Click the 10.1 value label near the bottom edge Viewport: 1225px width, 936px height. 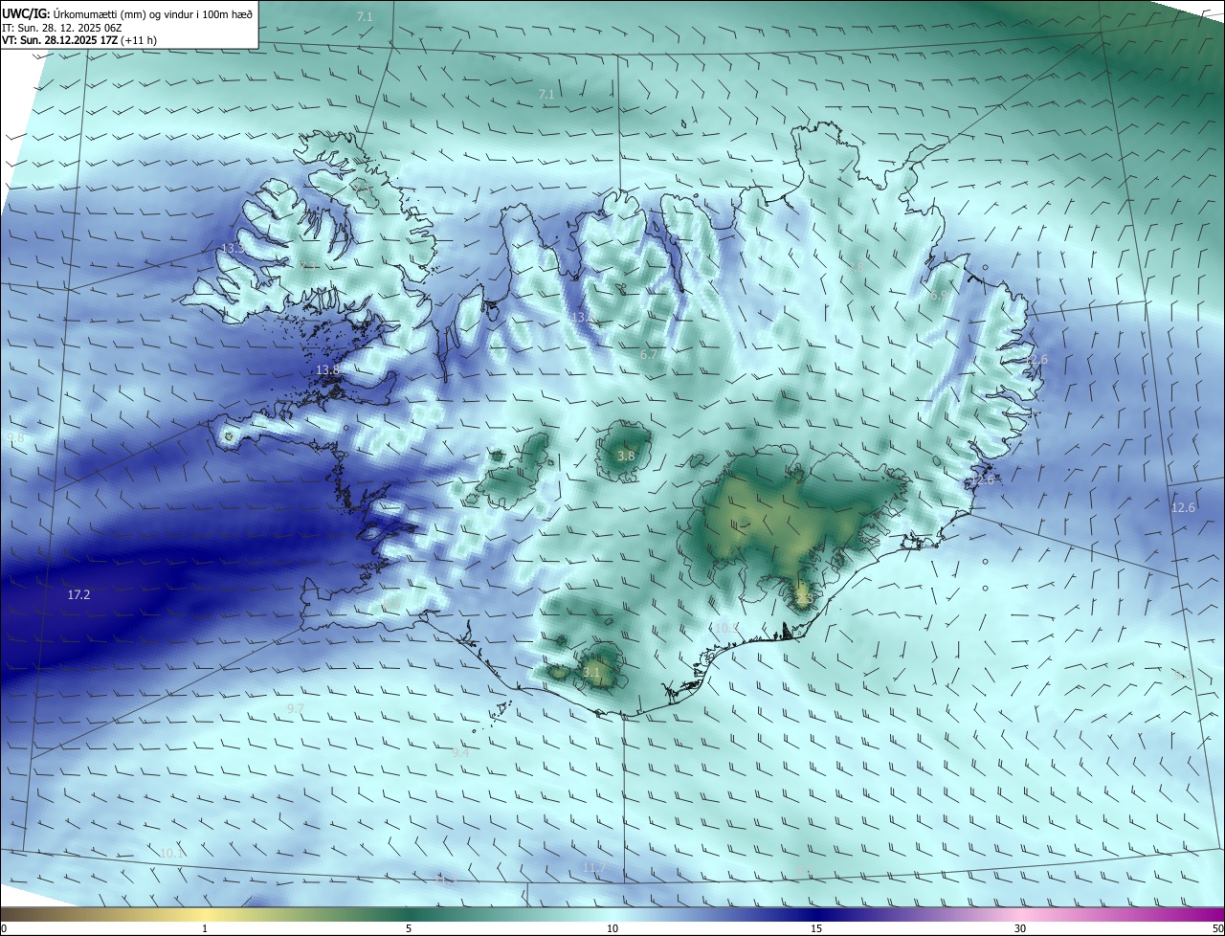170,853
